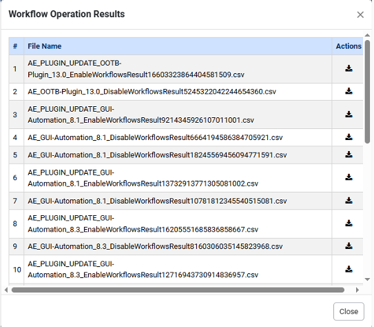374x327 pixels.
Task: Select file name ending 9214345926107011001.csv
Action: pyautogui.click(x=141, y=115)
